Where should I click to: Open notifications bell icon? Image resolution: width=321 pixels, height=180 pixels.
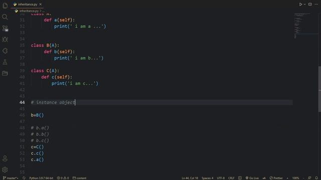(316, 178)
